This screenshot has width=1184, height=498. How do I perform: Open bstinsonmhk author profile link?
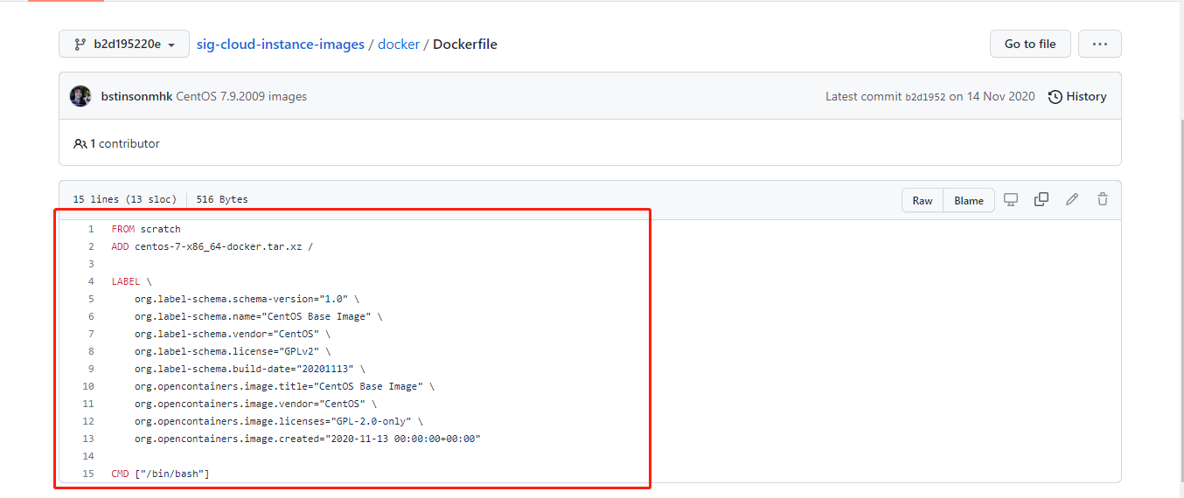tap(137, 96)
